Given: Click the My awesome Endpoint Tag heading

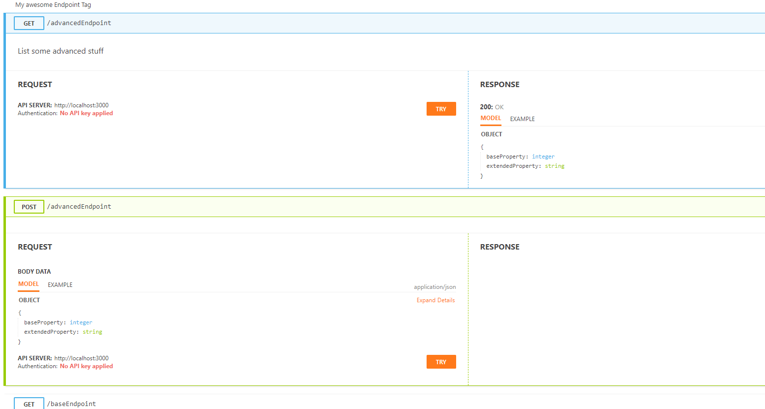Looking at the screenshot, I should tap(52, 4).
